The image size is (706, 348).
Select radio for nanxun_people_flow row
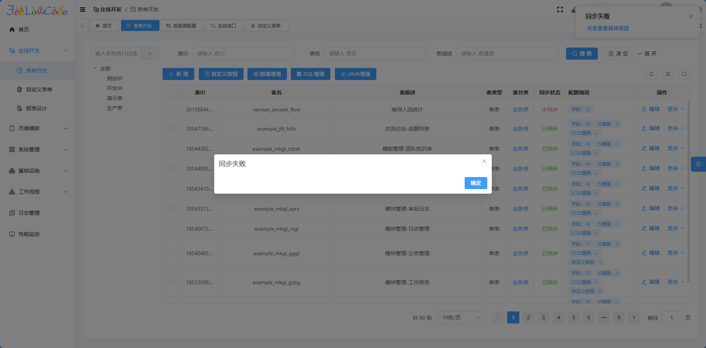(x=172, y=109)
